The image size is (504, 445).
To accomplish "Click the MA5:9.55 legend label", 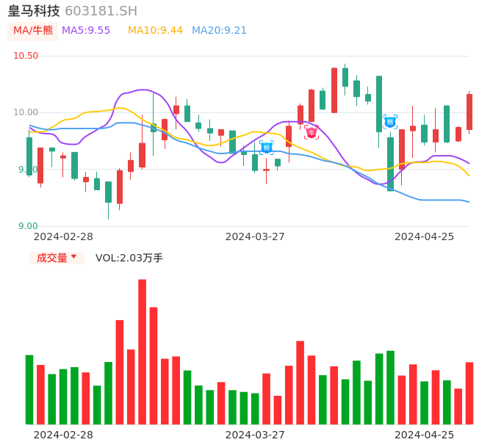I will click(x=86, y=31).
